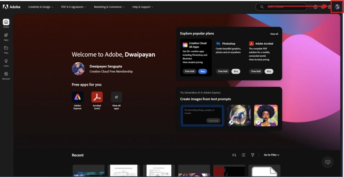This screenshot has width=344, height=177.
Task: Click the generative AI prompt text field
Action: click(202, 113)
